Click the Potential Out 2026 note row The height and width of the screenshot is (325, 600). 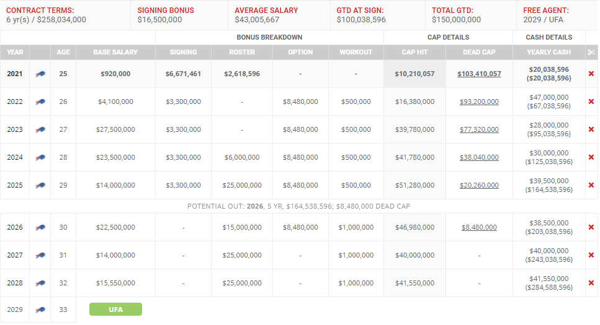coord(298,206)
